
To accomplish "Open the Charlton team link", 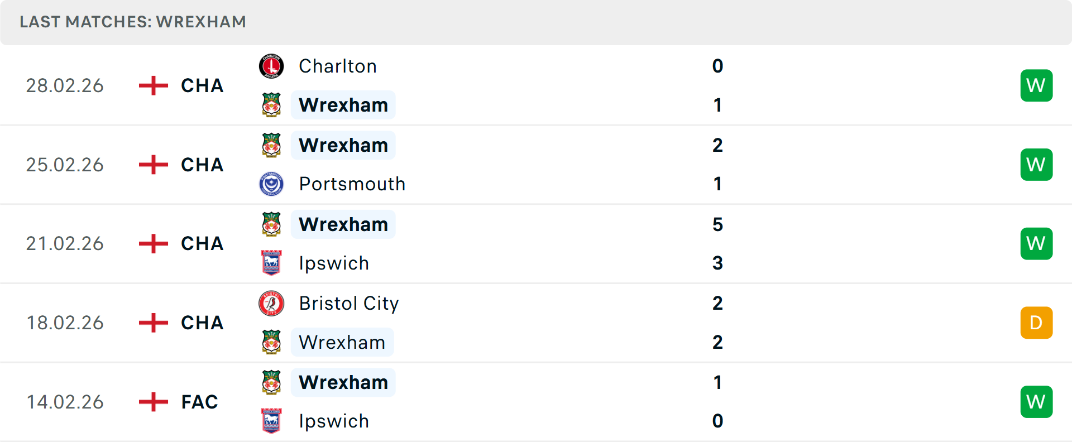I will click(338, 66).
